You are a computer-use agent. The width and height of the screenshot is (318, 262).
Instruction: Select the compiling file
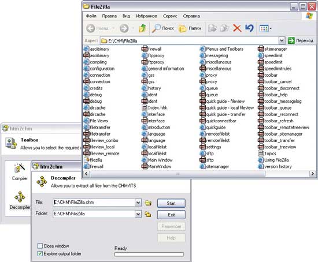95,62
